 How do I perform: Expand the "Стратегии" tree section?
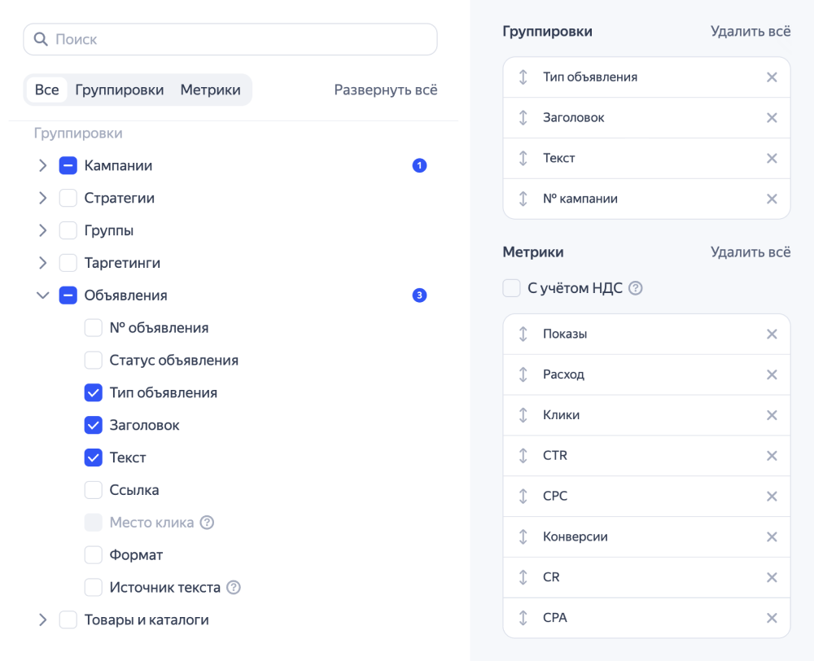coord(42,197)
